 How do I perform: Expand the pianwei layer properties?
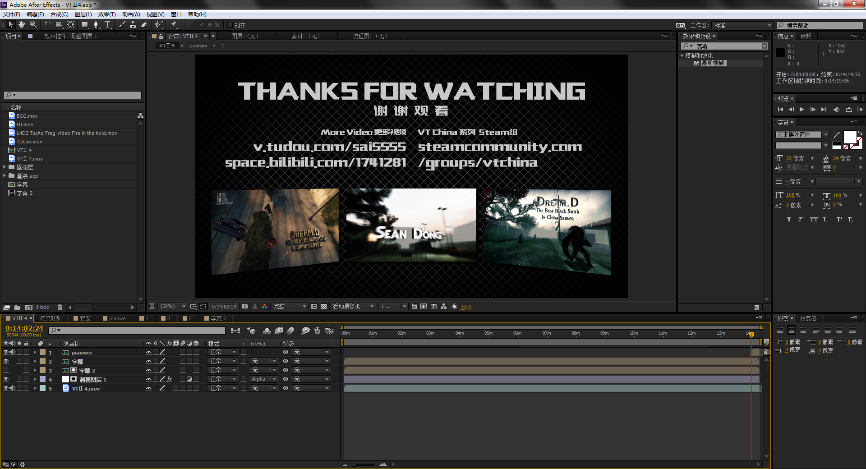tap(35, 352)
